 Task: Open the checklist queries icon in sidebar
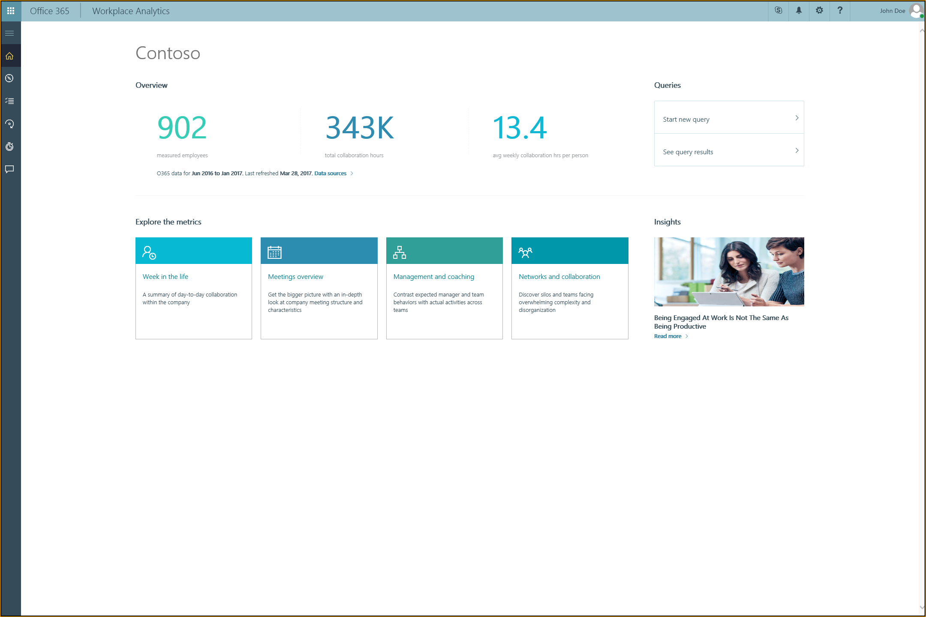pyautogui.click(x=10, y=101)
